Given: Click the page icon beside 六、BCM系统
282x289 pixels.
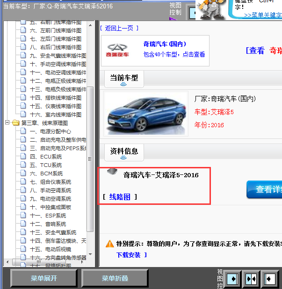Looking at the screenshot, I should tap(23, 173).
